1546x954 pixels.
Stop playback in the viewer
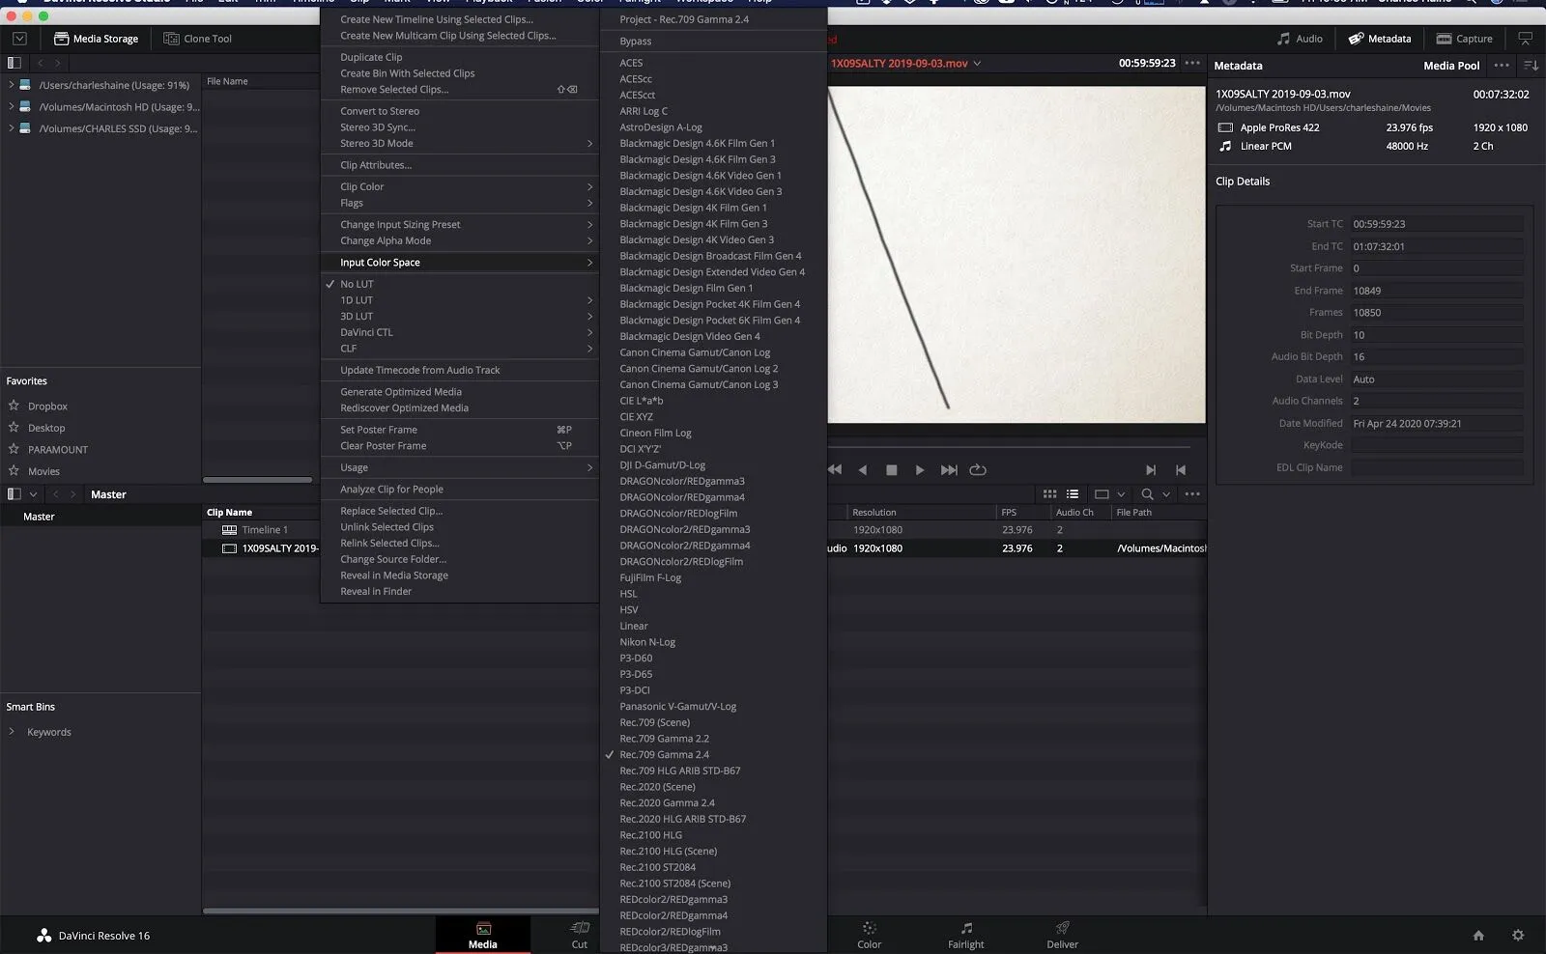[x=892, y=470]
